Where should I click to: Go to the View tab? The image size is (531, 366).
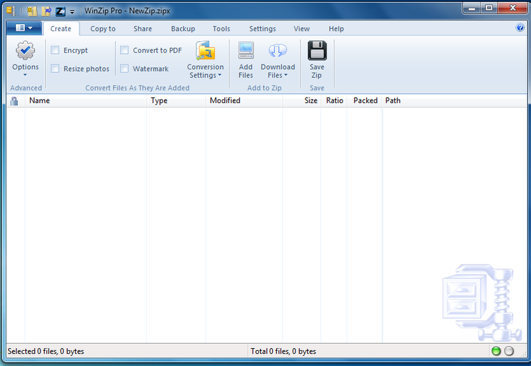point(302,29)
